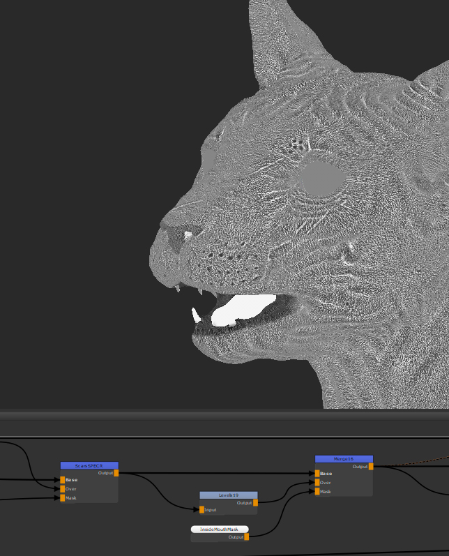Select the Merge16 node title bar
The image size is (449, 556).
pos(344,459)
